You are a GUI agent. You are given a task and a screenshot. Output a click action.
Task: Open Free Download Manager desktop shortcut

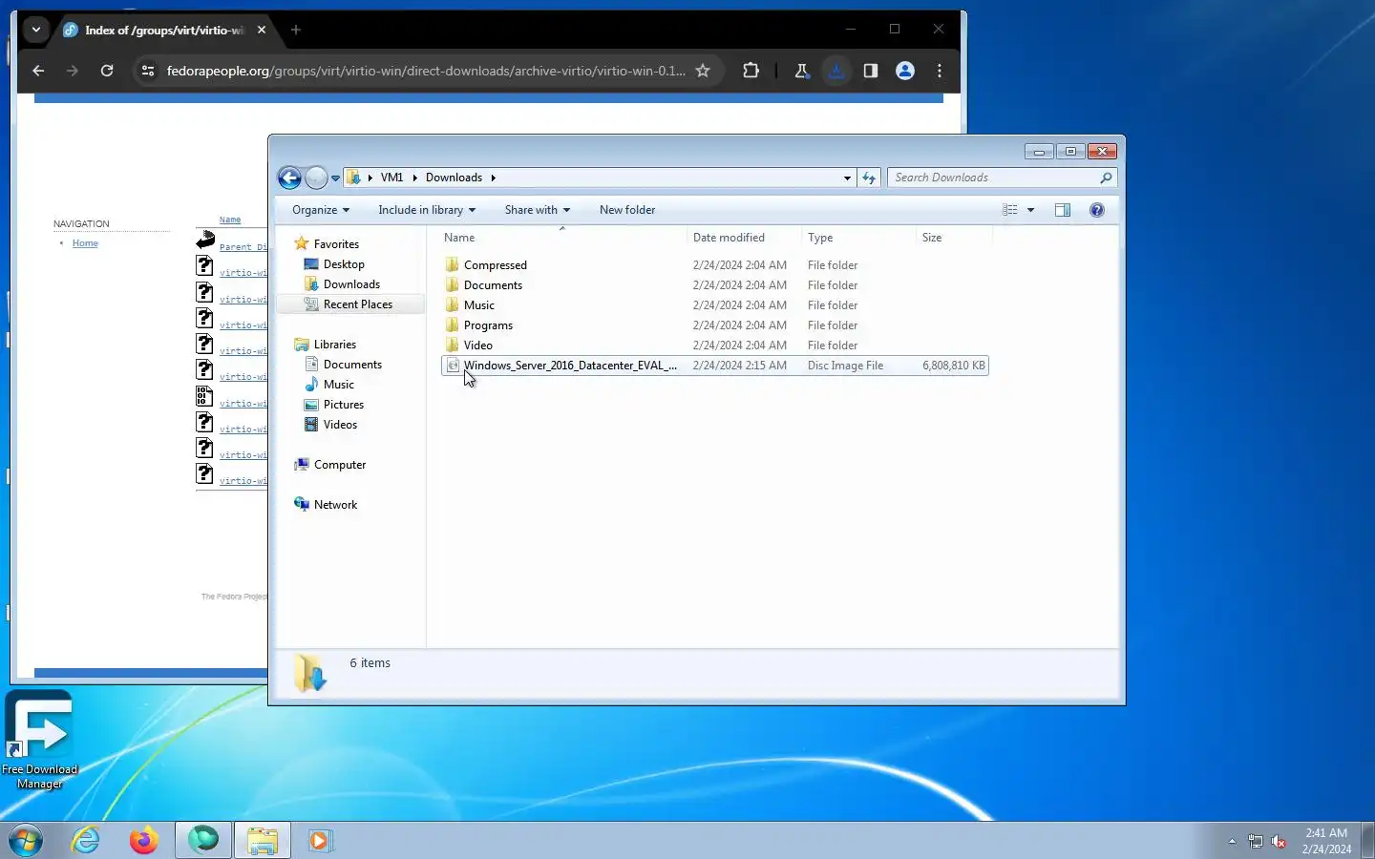(39, 740)
